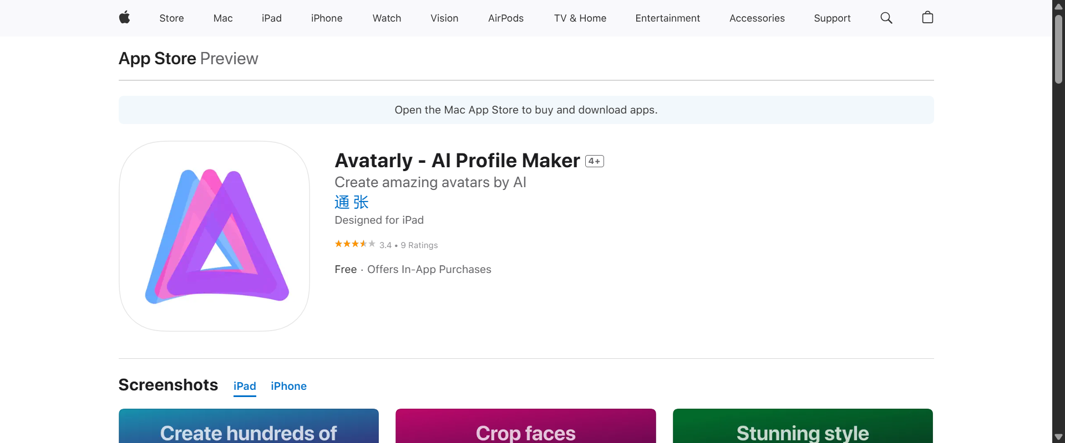Open the TV & Home menu item
The image size is (1065, 443).
coord(580,18)
